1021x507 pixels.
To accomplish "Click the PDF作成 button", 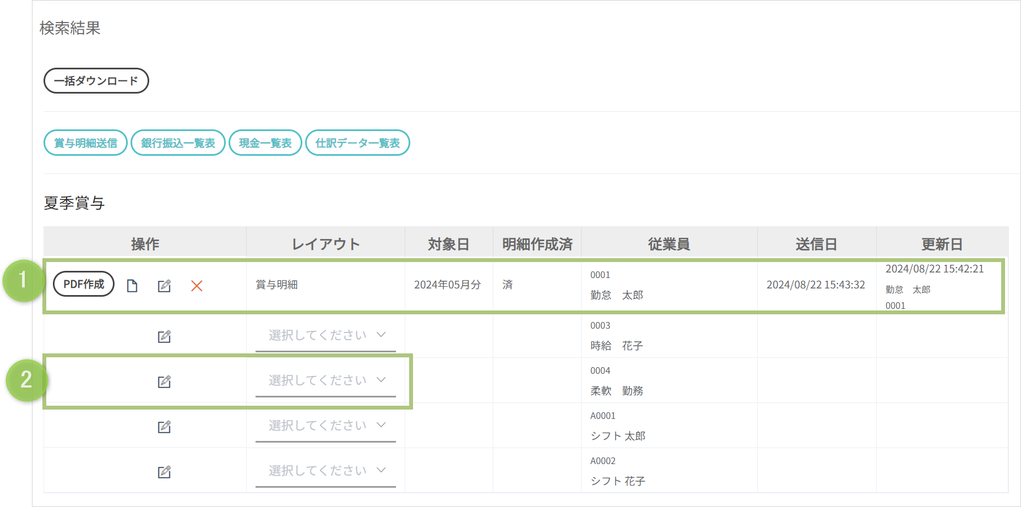I will 84,284.
